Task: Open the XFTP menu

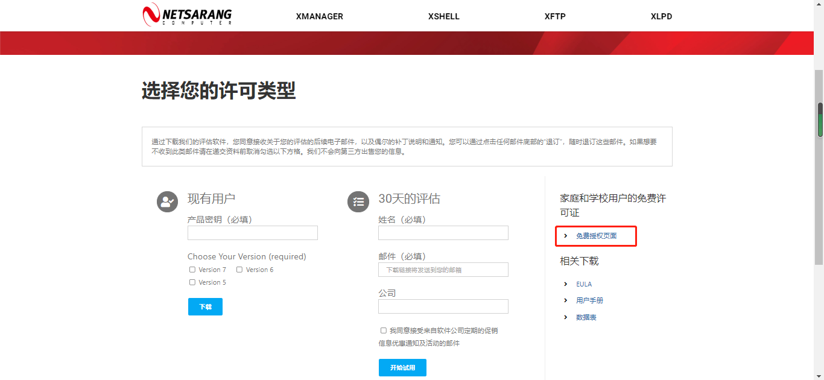Action: [555, 16]
